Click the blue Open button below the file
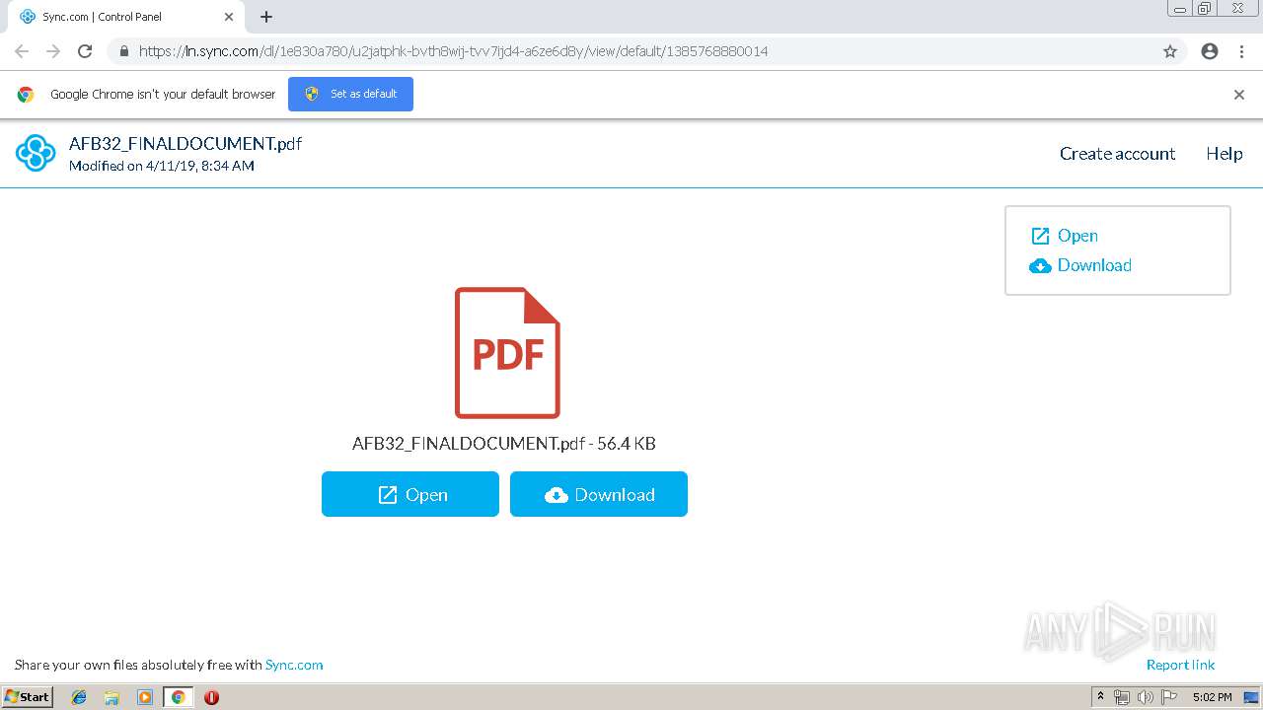The width and height of the screenshot is (1263, 710). pyautogui.click(x=410, y=494)
